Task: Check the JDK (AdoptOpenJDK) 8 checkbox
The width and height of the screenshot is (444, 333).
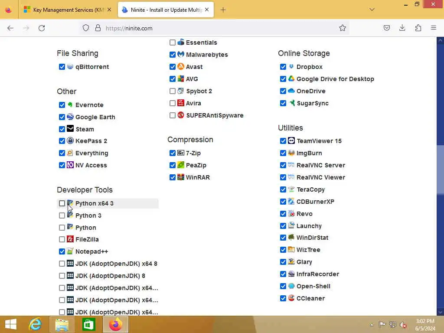Action: [x=62, y=275]
